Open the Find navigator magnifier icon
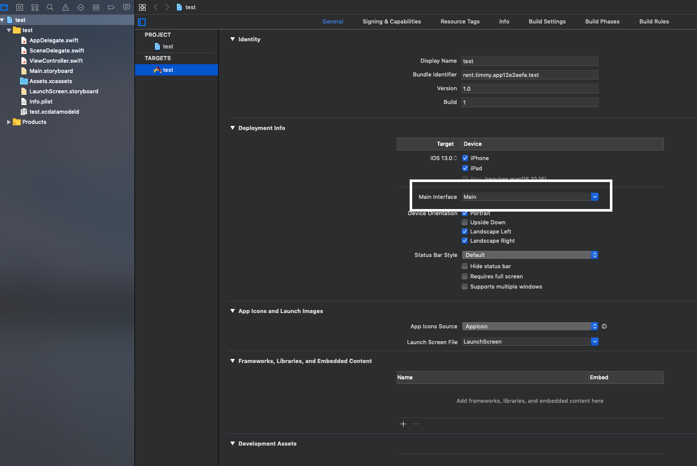 coord(50,8)
